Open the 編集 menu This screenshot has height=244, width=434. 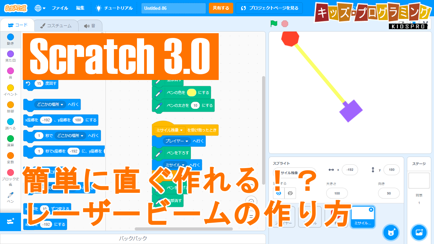coord(80,8)
